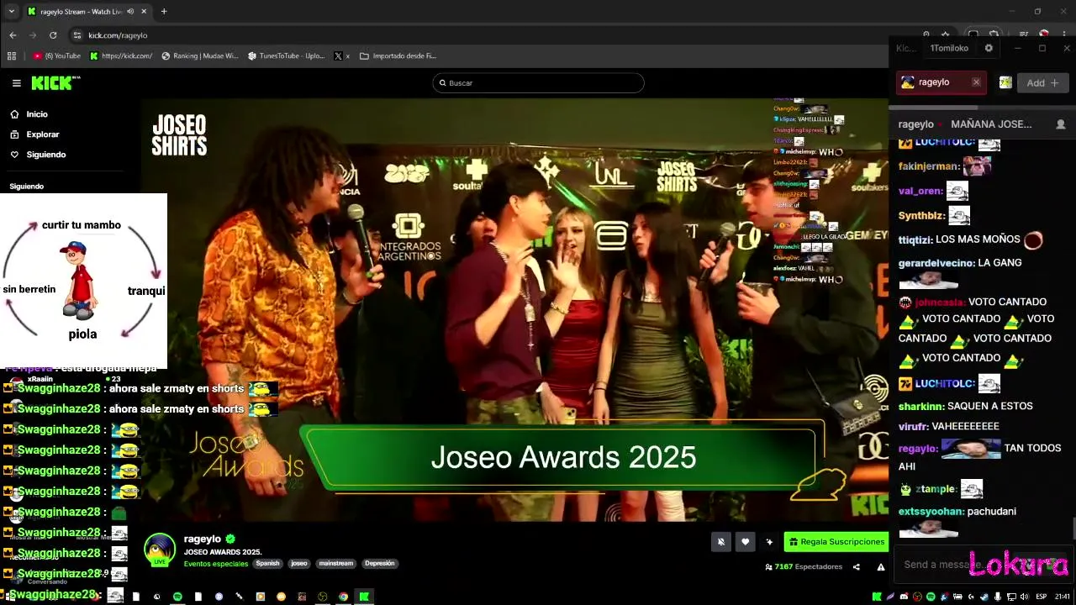Open the TunesToTube bookmark

coord(287,56)
